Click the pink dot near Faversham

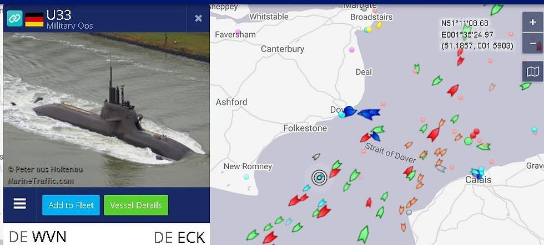tap(238, 32)
